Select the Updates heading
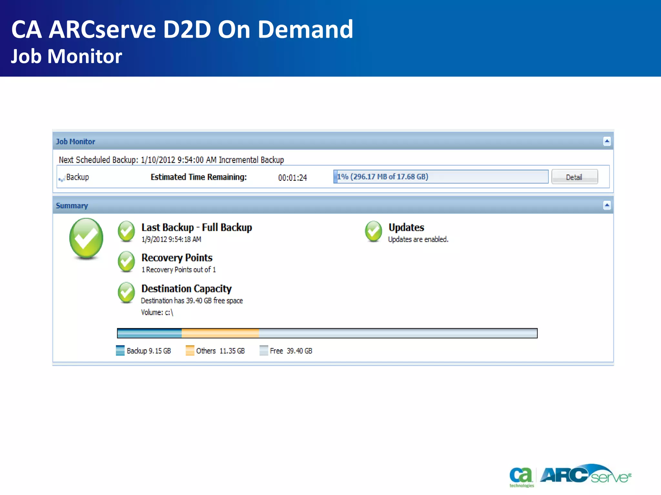 pyautogui.click(x=406, y=228)
